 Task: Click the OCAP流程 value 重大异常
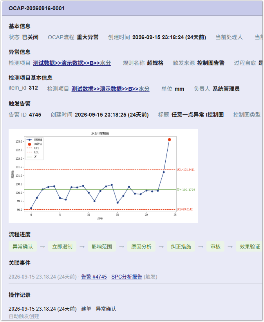click(x=88, y=37)
